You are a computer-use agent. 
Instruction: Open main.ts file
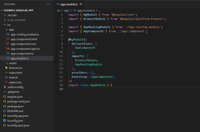pyautogui.click(x=13, y=78)
